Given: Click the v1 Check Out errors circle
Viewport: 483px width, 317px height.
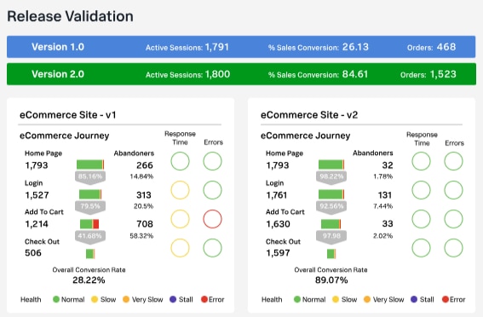Looking at the screenshot, I should tap(213, 248).
